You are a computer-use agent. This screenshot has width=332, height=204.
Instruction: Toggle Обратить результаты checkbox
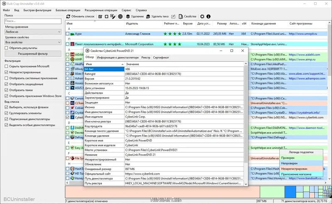(6, 48)
